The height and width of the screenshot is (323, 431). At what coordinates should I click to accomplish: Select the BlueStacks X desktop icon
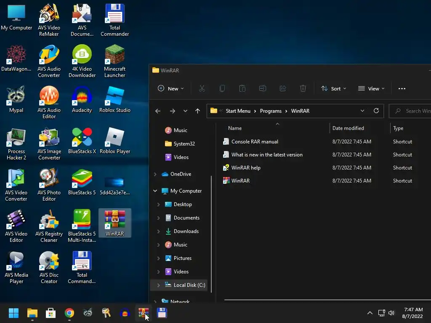pyautogui.click(x=82, y=140)
